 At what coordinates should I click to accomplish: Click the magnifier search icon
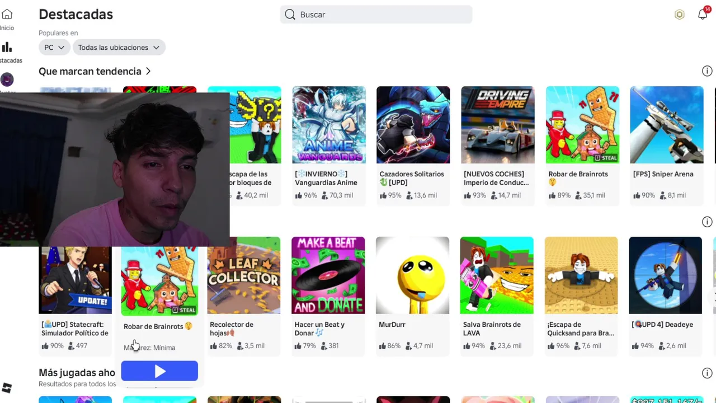pos(290,15)
